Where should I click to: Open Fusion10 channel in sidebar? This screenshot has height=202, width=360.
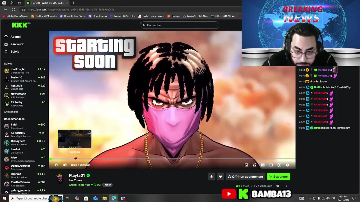click(x=25, y=79)
